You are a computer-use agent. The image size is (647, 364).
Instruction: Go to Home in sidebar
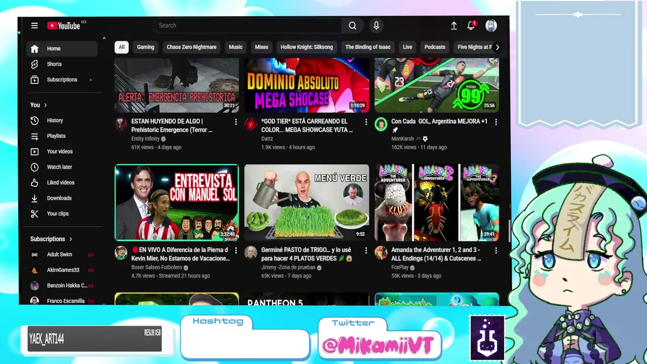pos(62,49)
